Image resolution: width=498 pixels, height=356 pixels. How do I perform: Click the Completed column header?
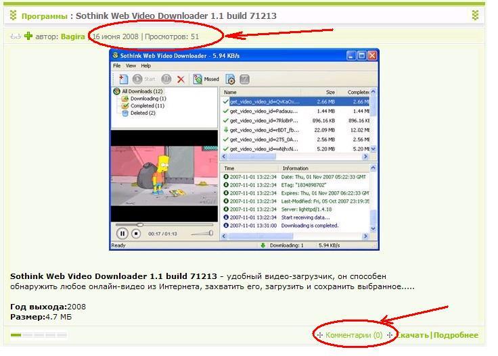pos(353,92)
